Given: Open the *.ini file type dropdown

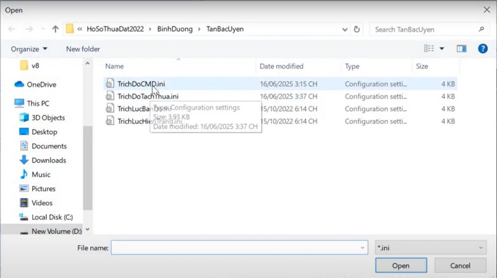Looking at the screenshot, I should (x=430, y=247).
